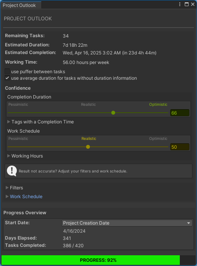Open the three-dot window options menu
The width and height of the screenshot is (197, 266).
click(x=180, y=4)
